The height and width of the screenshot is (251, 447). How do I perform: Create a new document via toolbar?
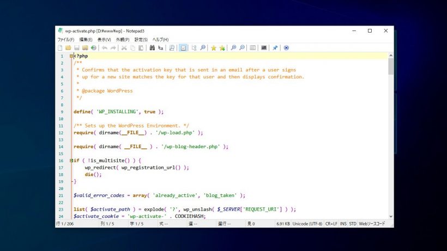point(60,48)
